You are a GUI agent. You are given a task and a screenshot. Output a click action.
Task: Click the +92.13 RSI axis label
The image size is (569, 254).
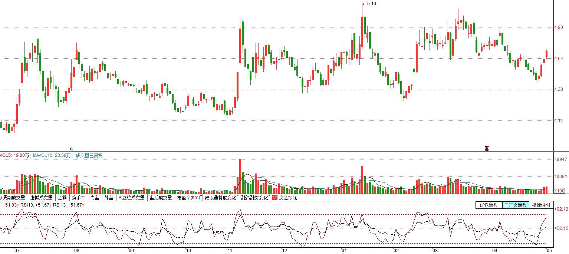coord(561,209)
